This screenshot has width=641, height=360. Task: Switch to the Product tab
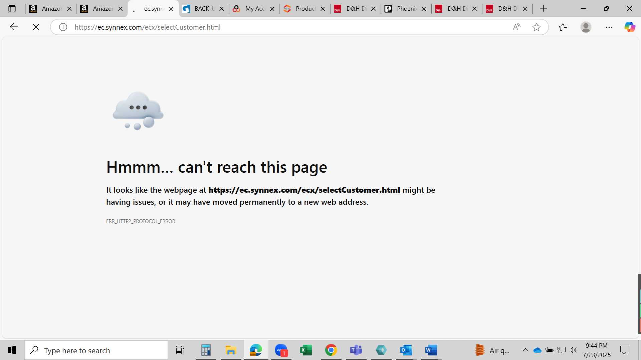pyautogui.click(x=304, y=9)
